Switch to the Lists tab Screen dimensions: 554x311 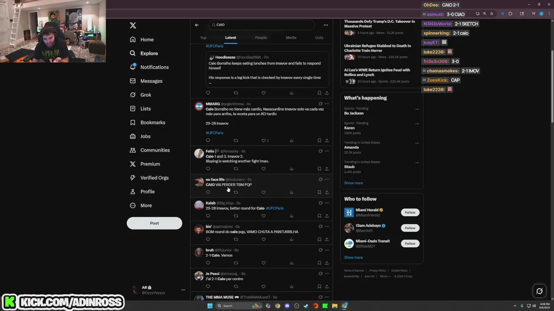tap(319, 38)
